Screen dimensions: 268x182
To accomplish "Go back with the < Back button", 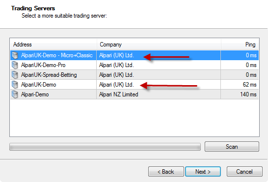I will pyautogui.click(x=166, y=172).
